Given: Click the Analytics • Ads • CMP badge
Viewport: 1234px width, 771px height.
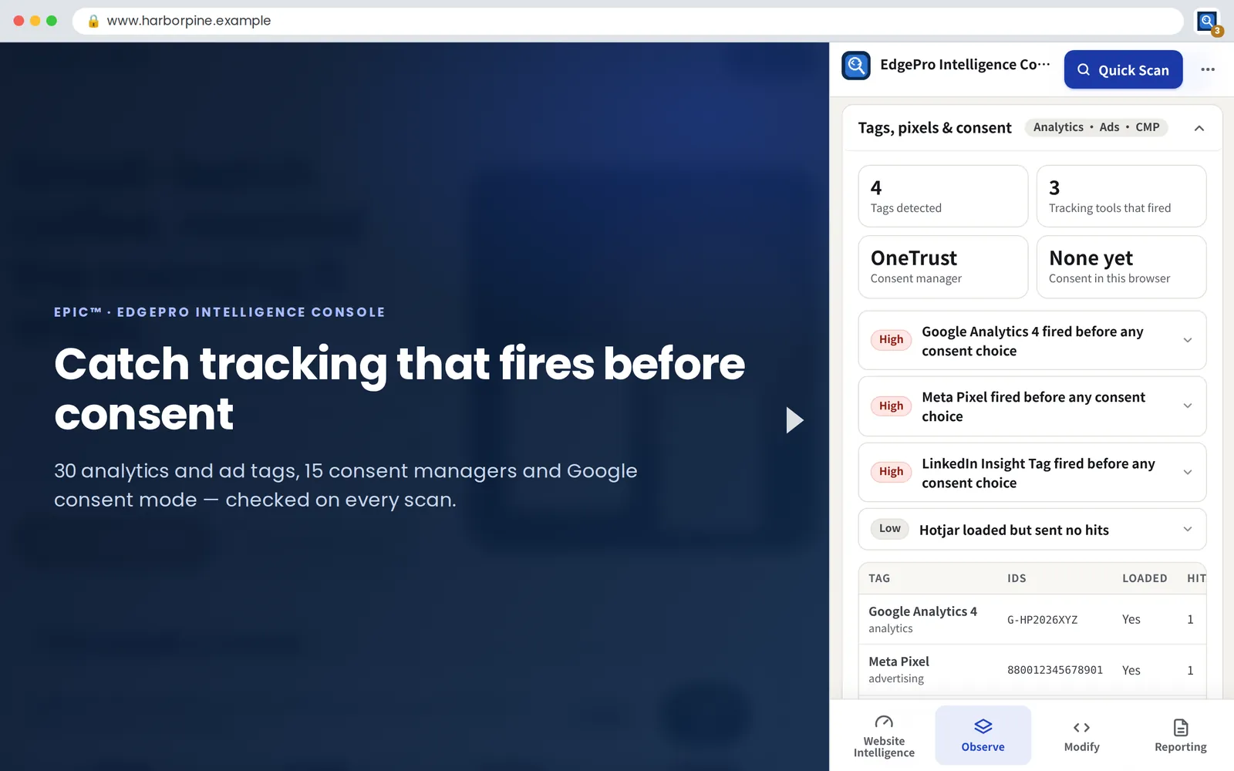Looking at the screenshot, I should point(1096,127).
